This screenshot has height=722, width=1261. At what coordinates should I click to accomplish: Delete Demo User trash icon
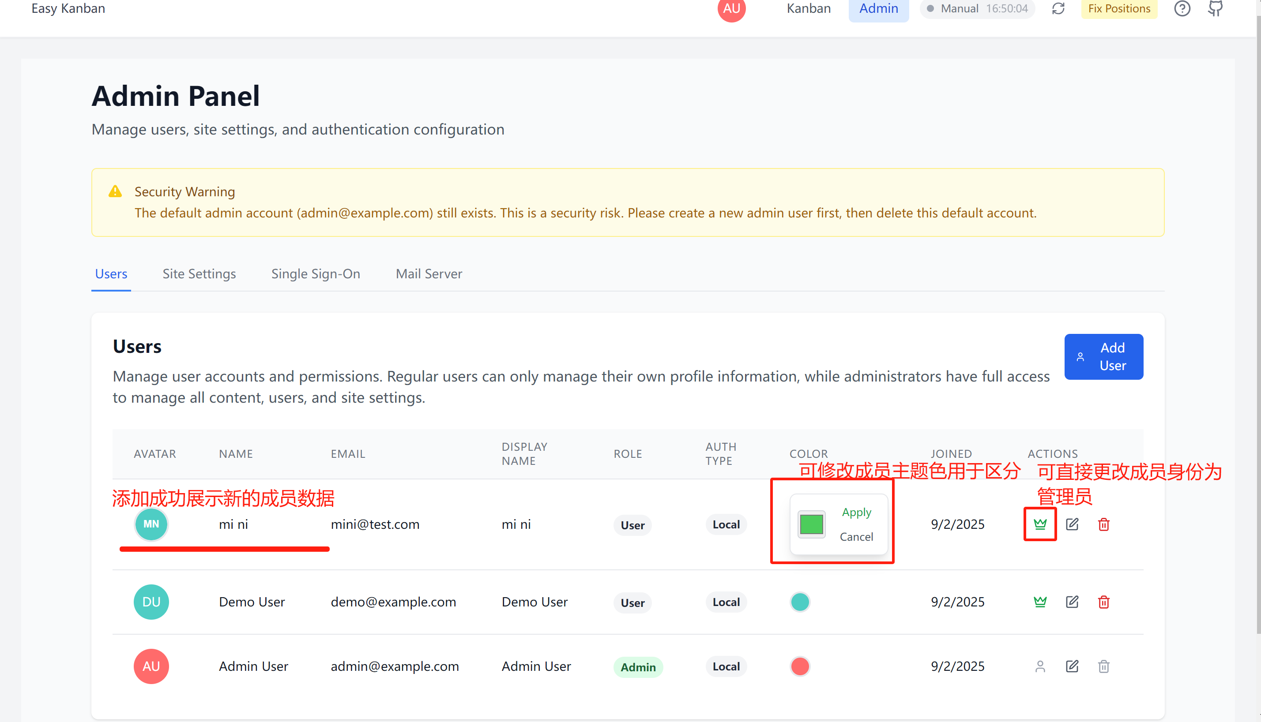[x=1104, y=602]
